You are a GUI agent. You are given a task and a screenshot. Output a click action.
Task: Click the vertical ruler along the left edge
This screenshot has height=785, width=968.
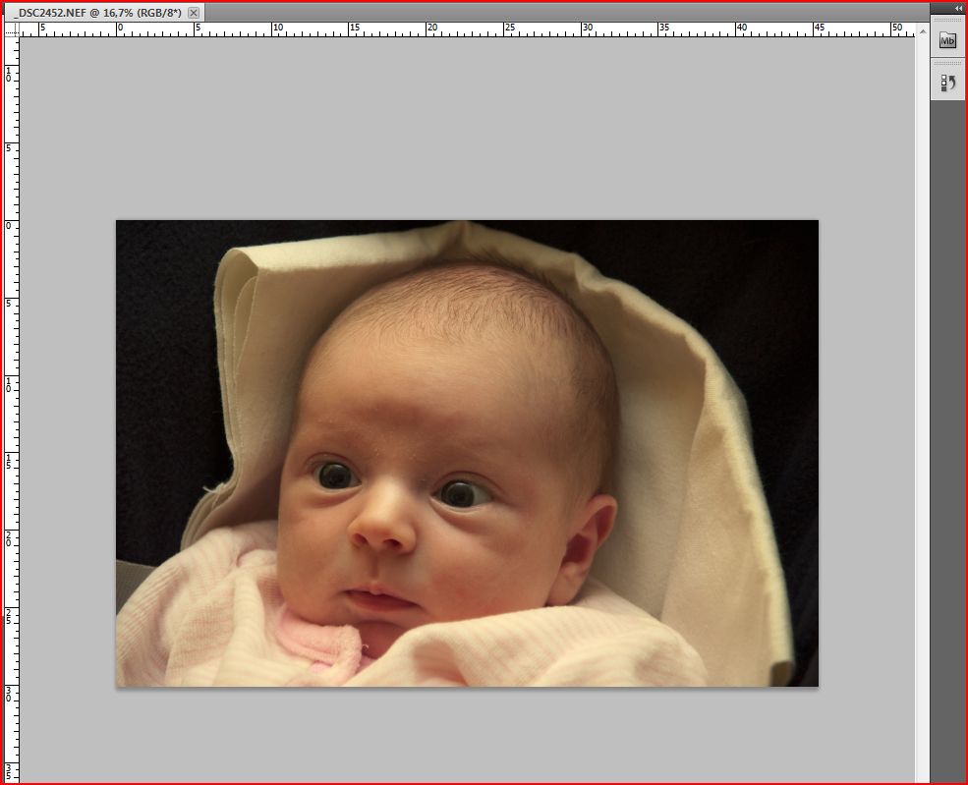point(12,393)
